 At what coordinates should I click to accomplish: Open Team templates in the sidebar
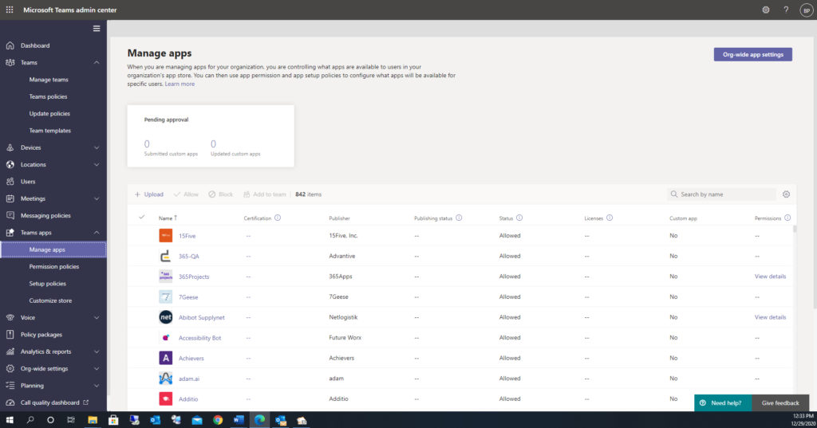click(x=50, y=131)
